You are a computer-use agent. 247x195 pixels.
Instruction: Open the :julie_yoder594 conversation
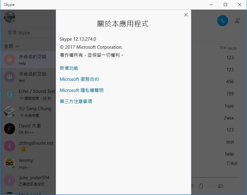pos(28,180)
